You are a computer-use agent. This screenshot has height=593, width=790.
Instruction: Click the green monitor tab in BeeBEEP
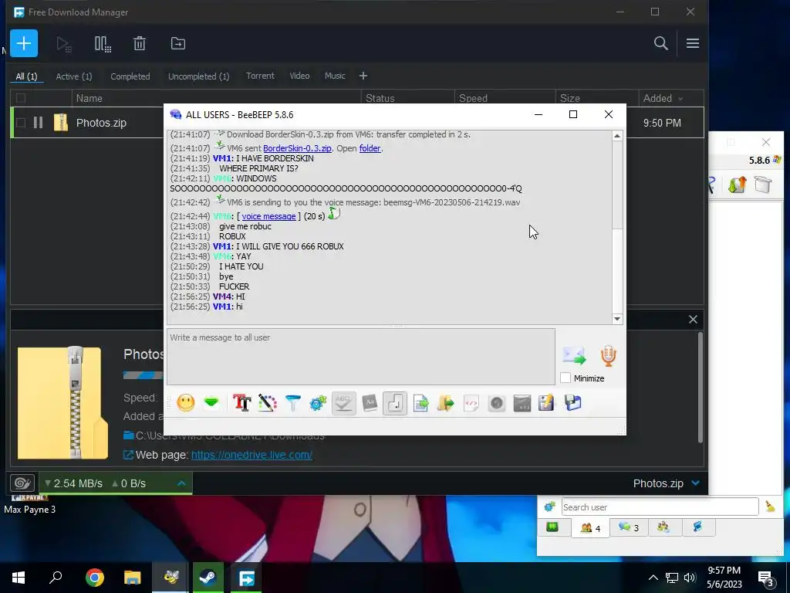[552, 527]
